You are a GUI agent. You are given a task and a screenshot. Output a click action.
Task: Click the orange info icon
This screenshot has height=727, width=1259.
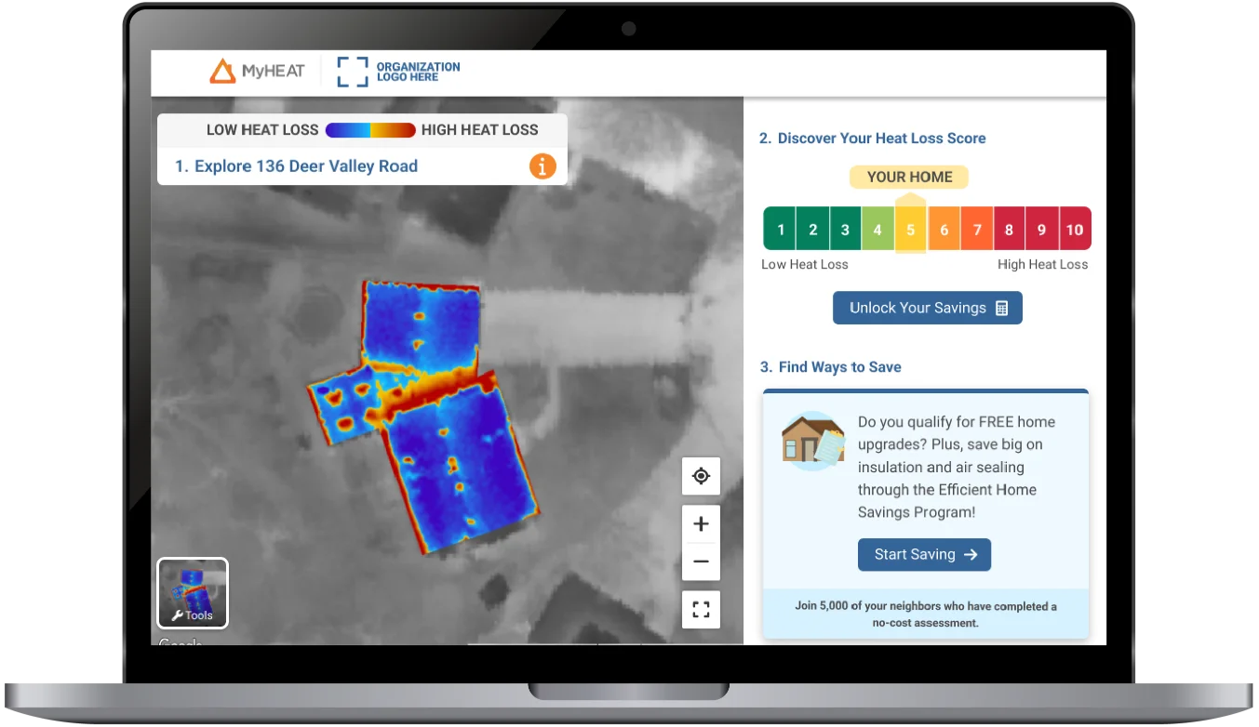(542, 166)
